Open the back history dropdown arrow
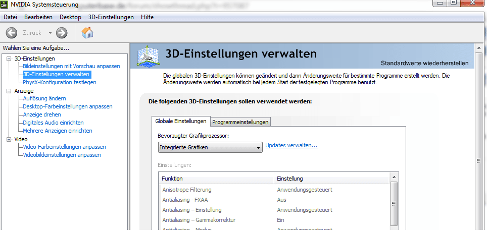 [50, 33]
